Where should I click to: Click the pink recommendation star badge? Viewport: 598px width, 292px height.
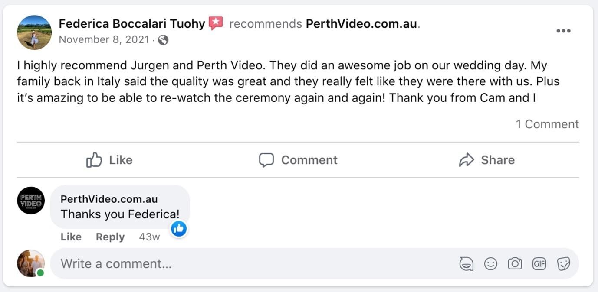[216, 23]
